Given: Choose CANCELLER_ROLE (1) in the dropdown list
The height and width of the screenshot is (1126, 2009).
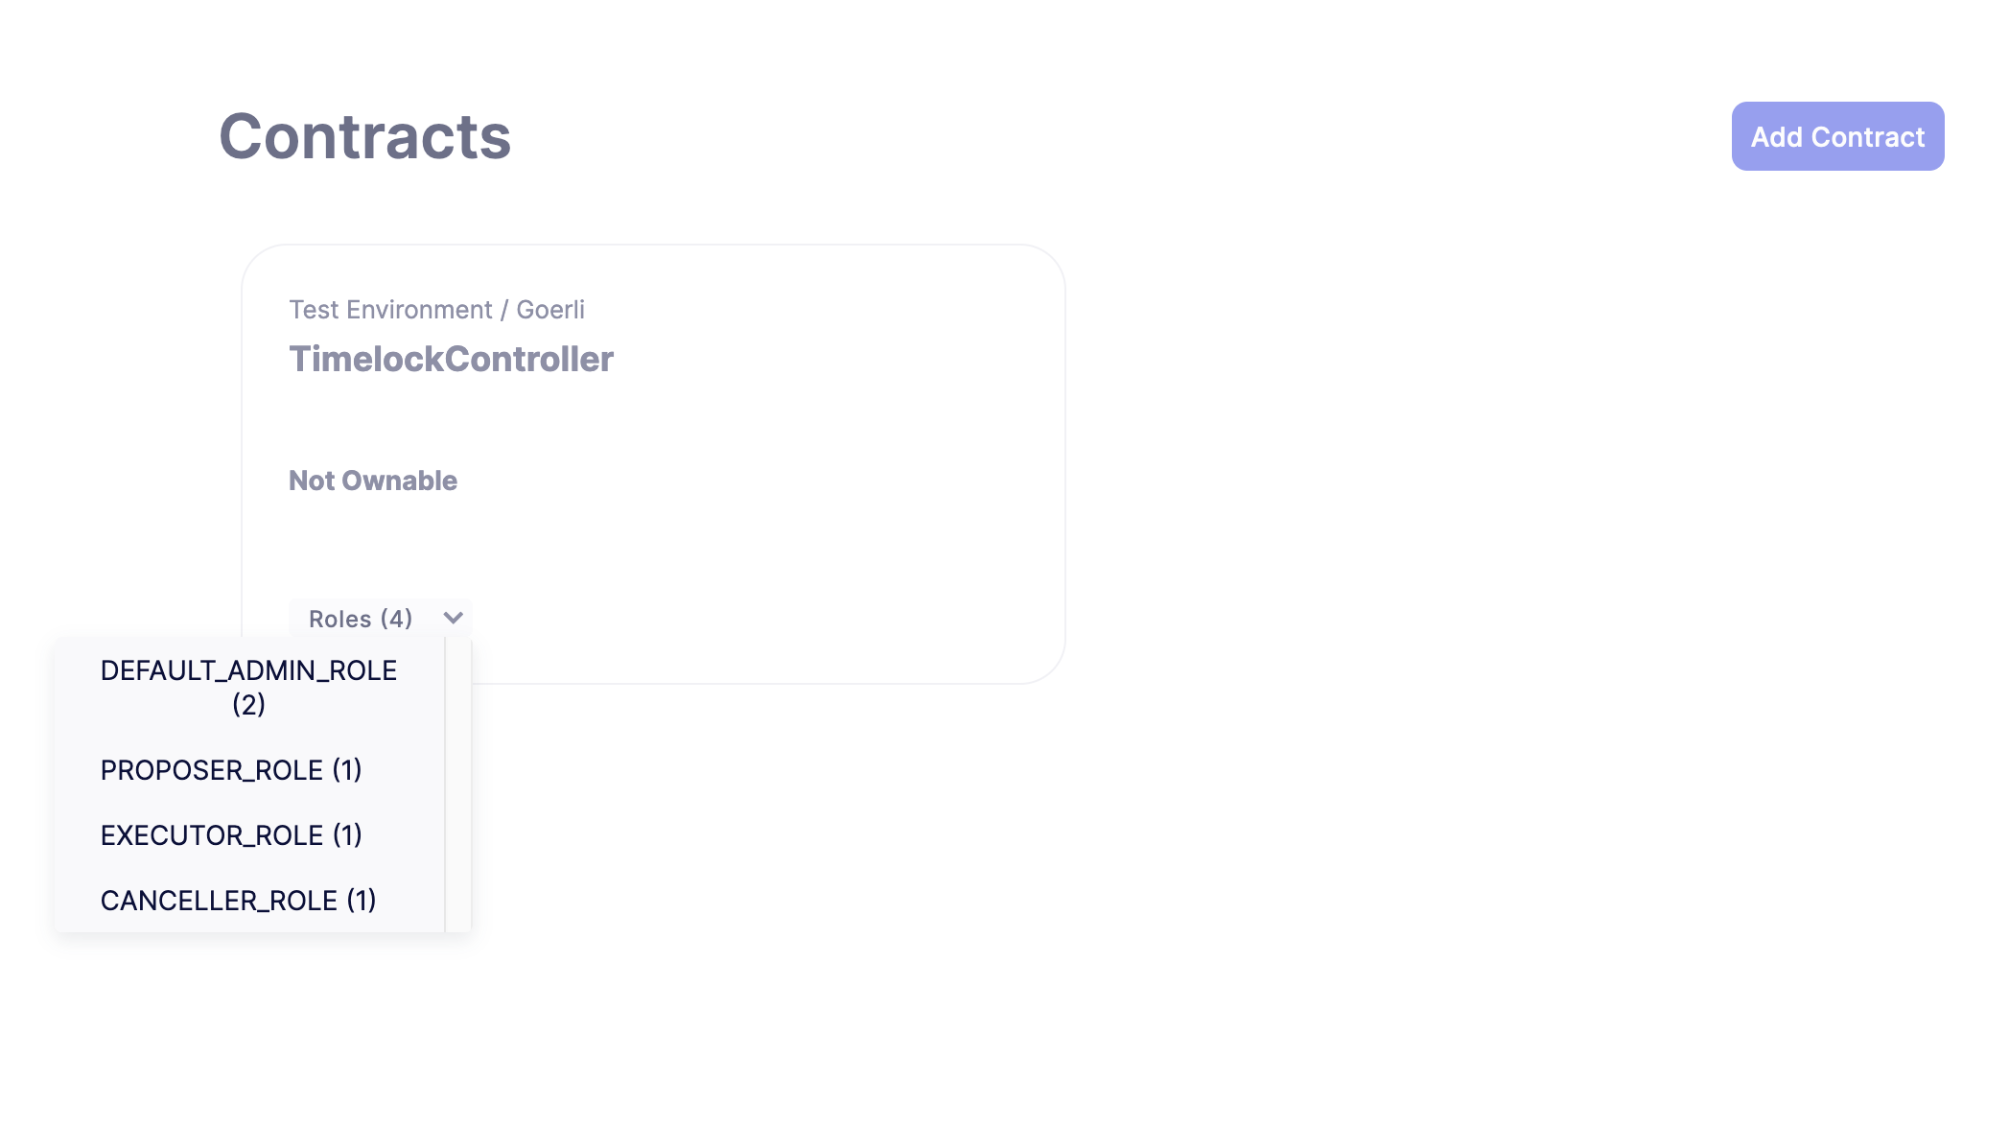Looking at the screenshot, I should coord(237,900).
